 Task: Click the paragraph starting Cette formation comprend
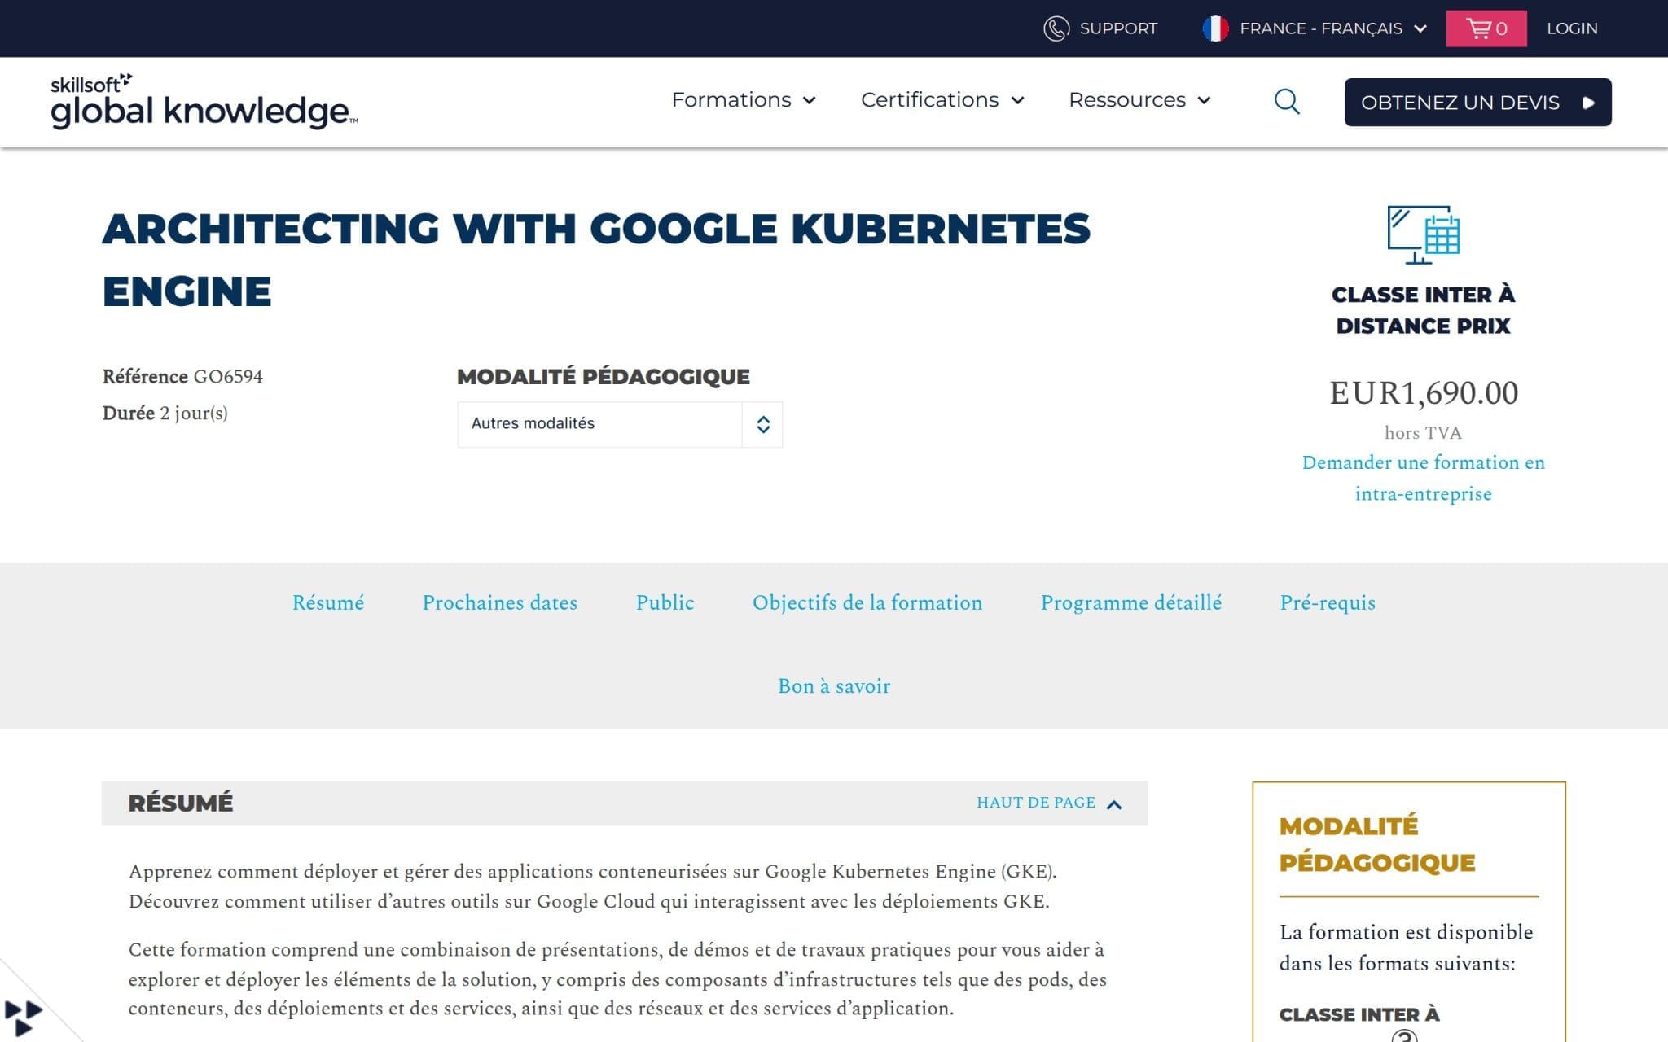[x=617, y=979]
